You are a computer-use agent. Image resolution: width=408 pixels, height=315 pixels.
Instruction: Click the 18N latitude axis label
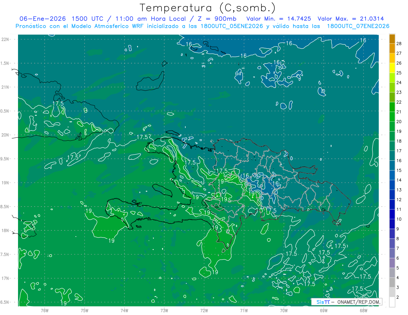tap(6, 230)
